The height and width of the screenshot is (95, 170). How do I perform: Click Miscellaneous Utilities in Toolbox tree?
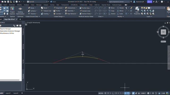[x=7, y=33]
